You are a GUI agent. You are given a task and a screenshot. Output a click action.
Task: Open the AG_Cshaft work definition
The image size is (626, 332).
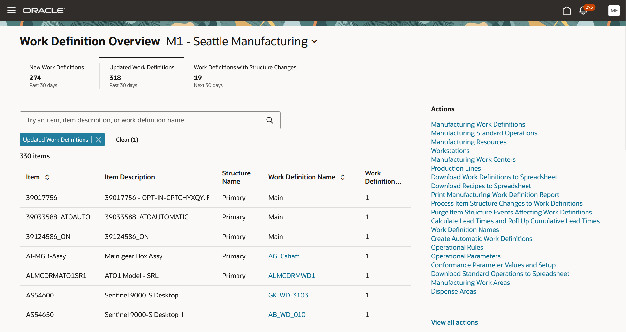click(x=284, y=256)
